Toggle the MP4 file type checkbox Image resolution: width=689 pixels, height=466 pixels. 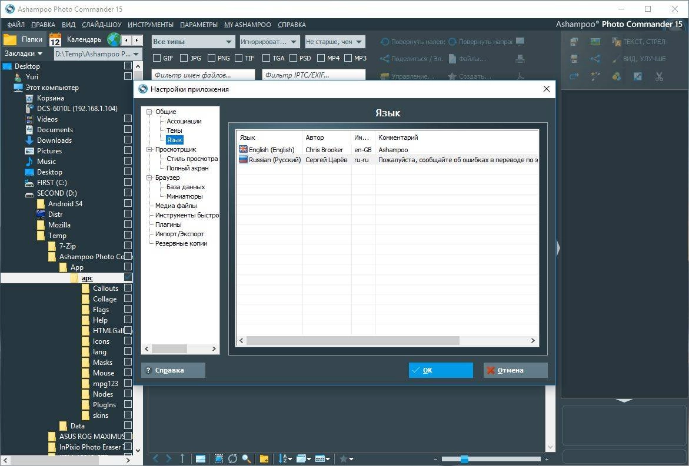[321, 58]
